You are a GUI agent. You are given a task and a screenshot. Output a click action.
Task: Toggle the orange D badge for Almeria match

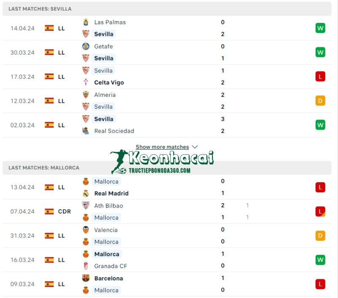(320, 101)
